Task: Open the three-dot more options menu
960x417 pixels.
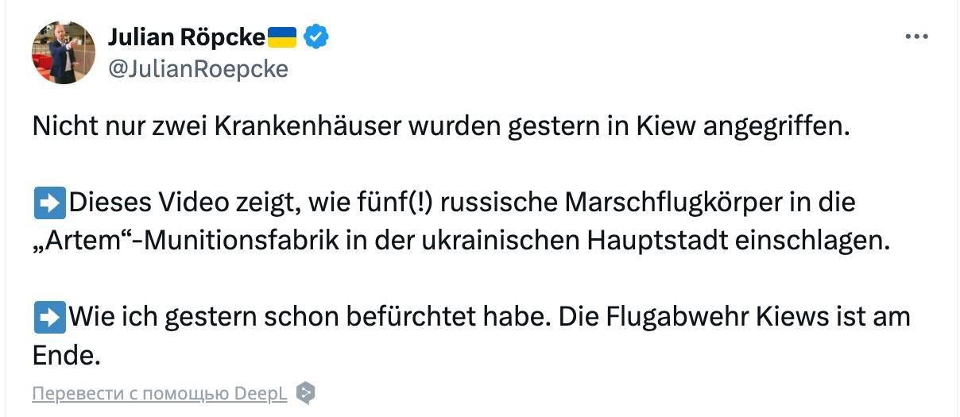Action: (917, 37)
